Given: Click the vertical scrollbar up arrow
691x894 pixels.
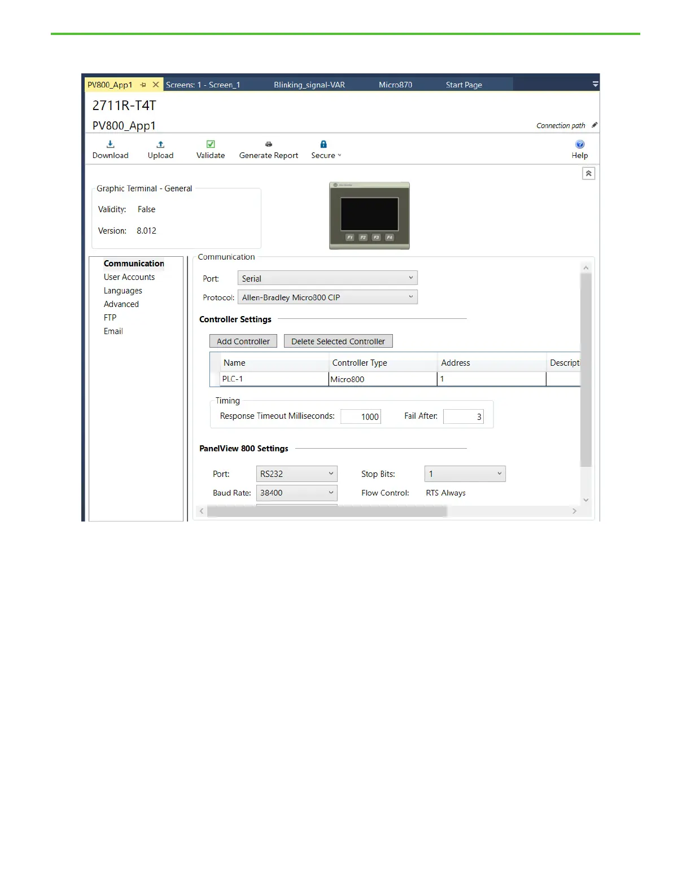Looking at the screenshot, I should pyautogui.click(x=586, y=268).
